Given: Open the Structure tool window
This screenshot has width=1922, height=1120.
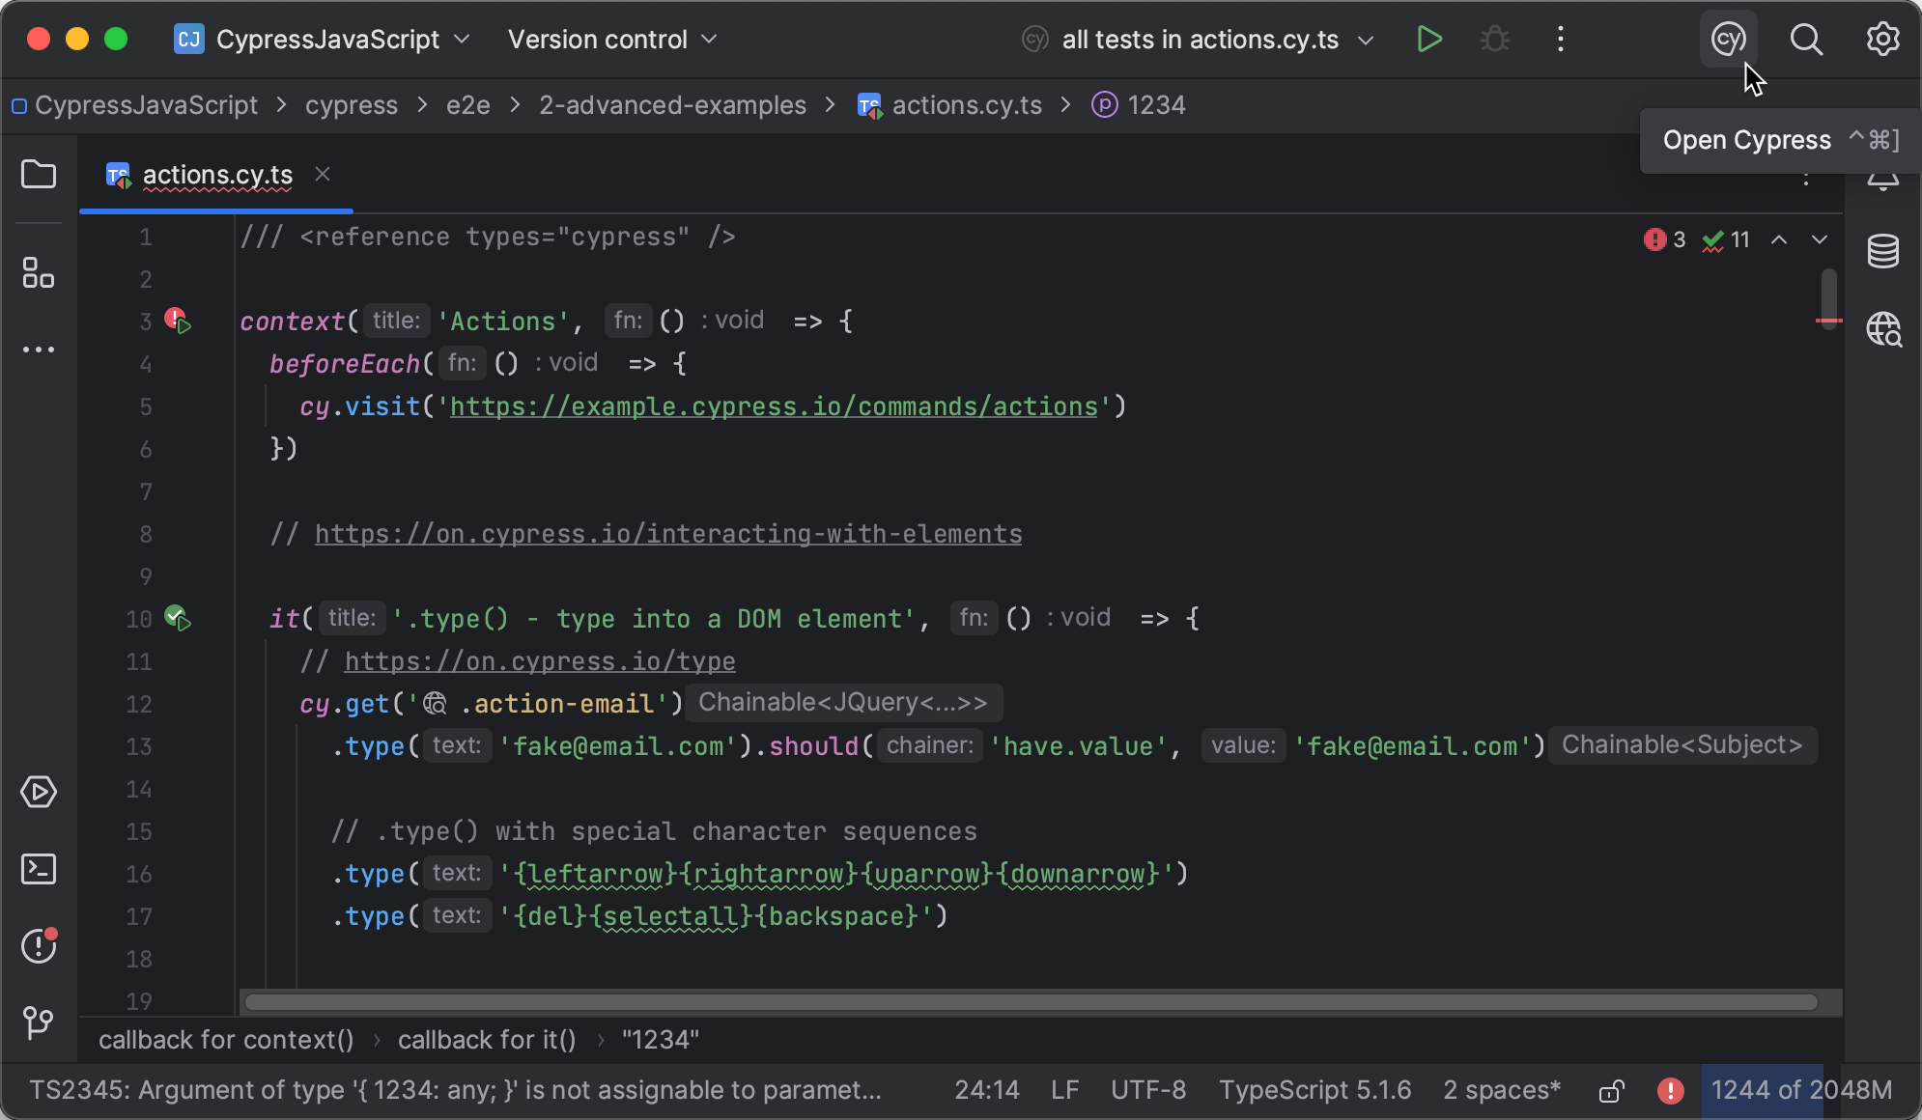Looking at the screenshot, I should pos(39,274).
